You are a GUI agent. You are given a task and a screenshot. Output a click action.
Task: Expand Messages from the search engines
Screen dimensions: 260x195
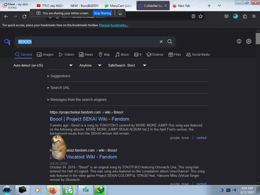click(x=77, y=100)
